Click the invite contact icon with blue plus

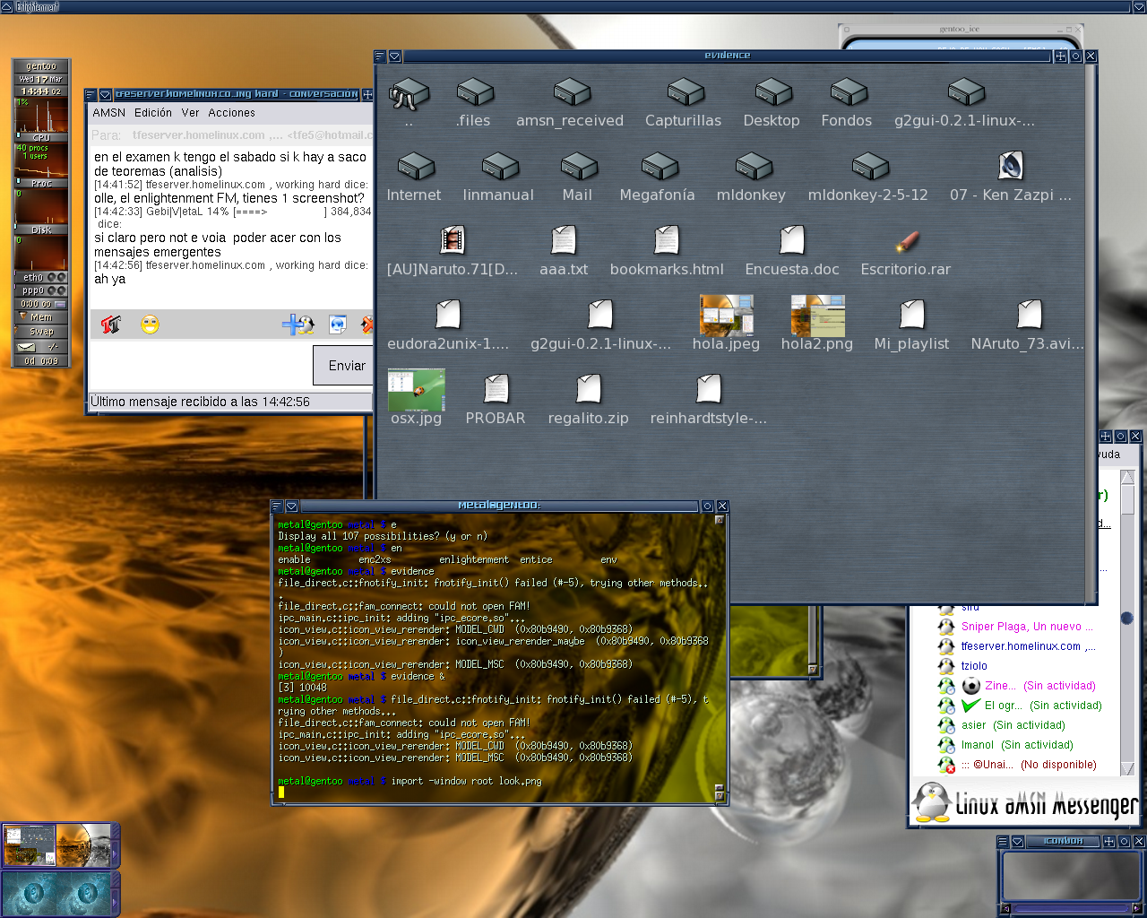tap(298, 325)
